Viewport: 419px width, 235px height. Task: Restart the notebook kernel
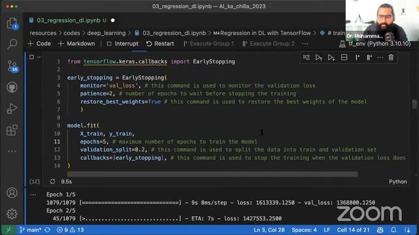point(160,44)
